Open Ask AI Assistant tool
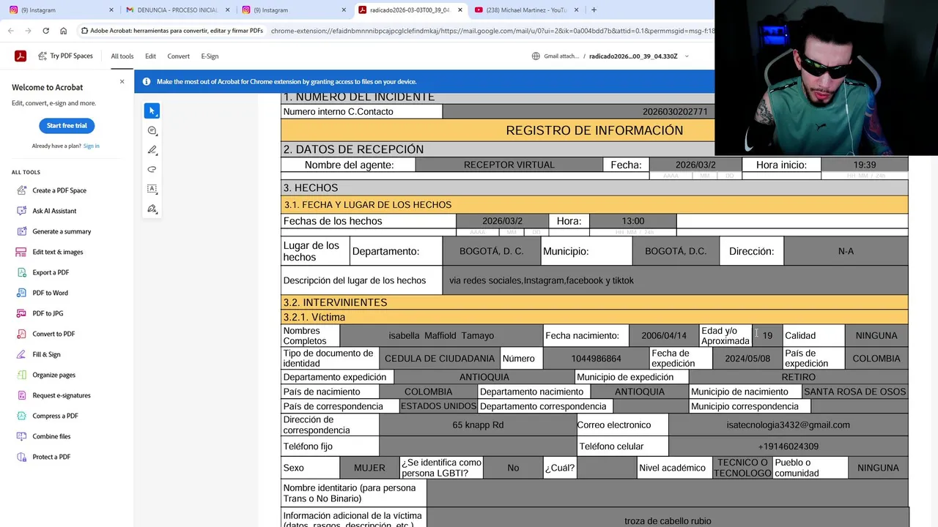The width and height of the screenshot is (938, 527). click(x=54, y=211)
